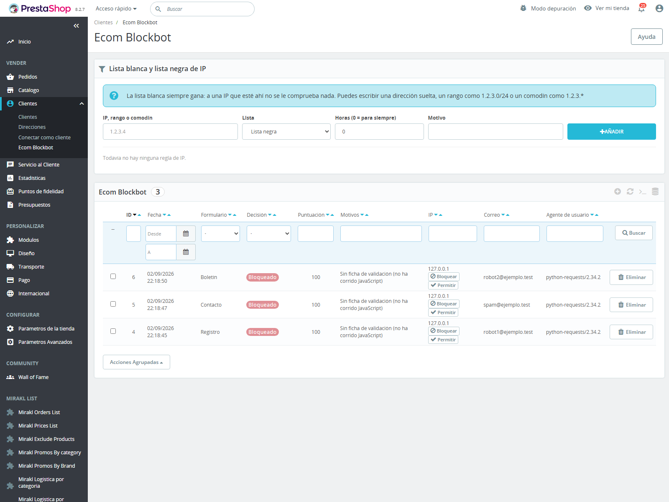Click the add new record plus icon
The image size is (669, 502).
tap(618, 192)
